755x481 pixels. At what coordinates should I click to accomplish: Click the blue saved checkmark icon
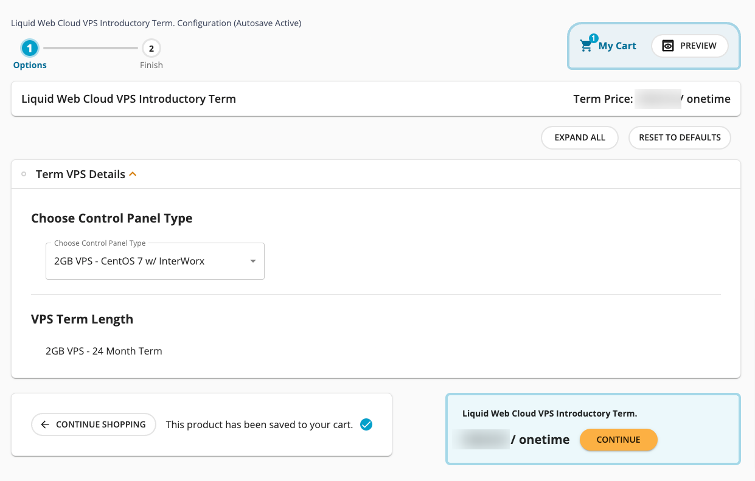(366, 424)
